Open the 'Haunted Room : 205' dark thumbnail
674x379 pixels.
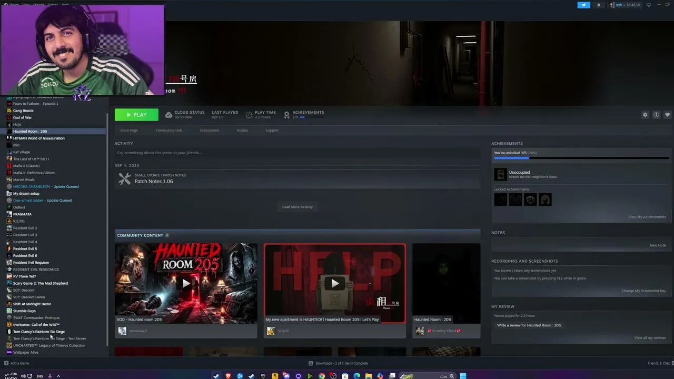pyautogui.click(x=447, y=283)
